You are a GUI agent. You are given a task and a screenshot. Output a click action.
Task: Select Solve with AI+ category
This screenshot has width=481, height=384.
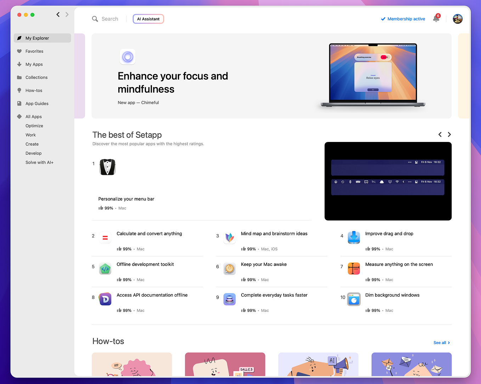pyautogui.click(x=39, y=163)
